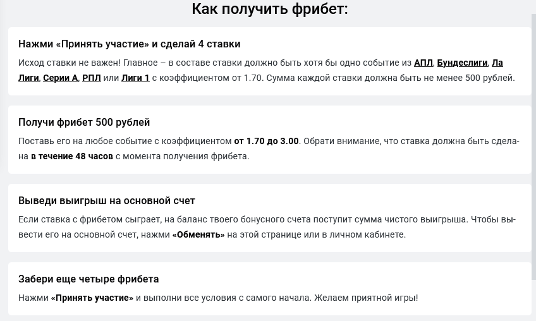Open the РПЛ league link
Screen dimensions: 536x321
(x=91, y=78)
